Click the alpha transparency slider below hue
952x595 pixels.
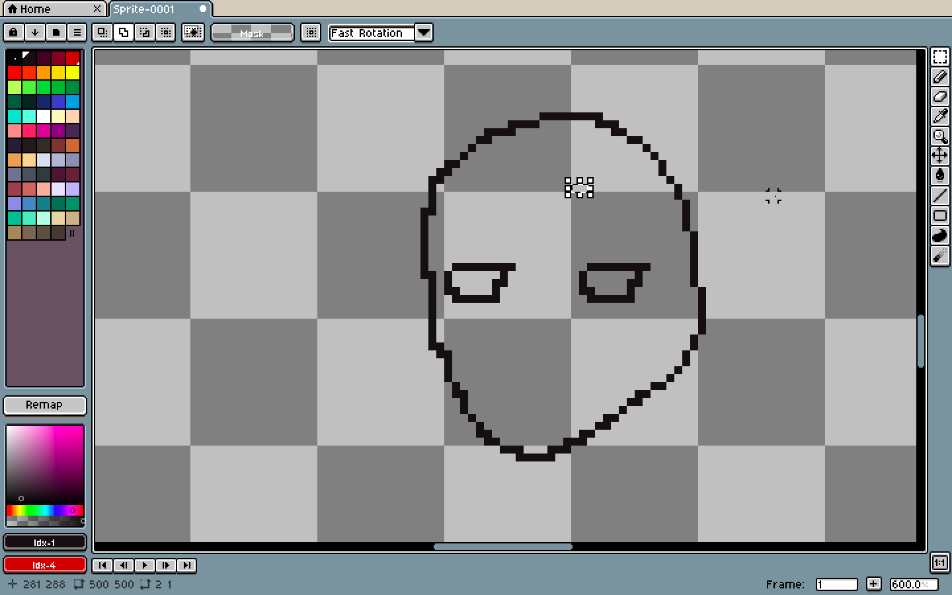(x=45, y=522)
